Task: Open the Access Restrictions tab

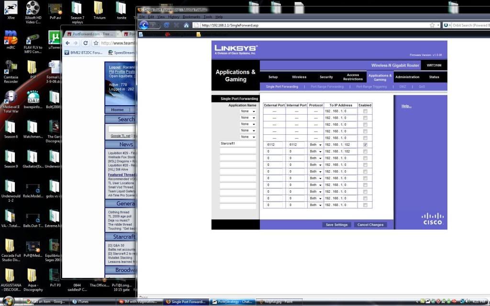Action: 353,77
